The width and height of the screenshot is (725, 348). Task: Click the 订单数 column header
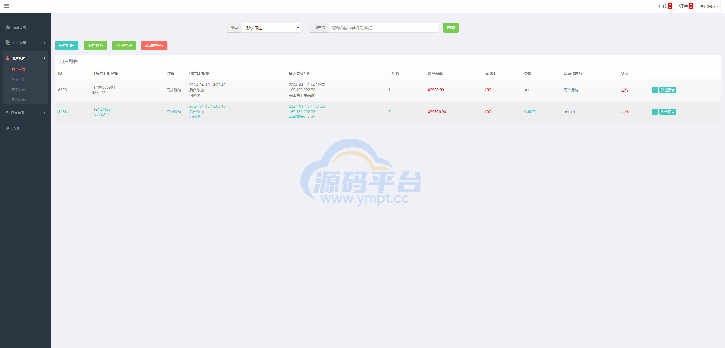point(394,73)
